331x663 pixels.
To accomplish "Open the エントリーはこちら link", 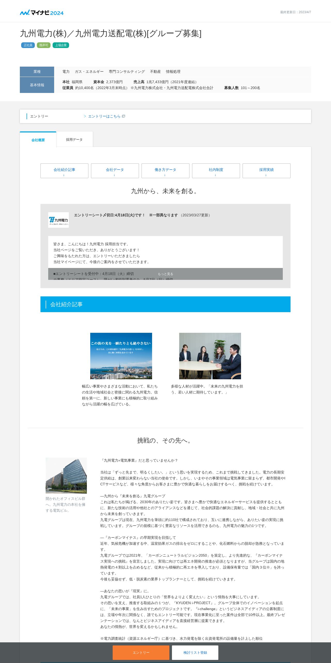I will pos(104,116).
